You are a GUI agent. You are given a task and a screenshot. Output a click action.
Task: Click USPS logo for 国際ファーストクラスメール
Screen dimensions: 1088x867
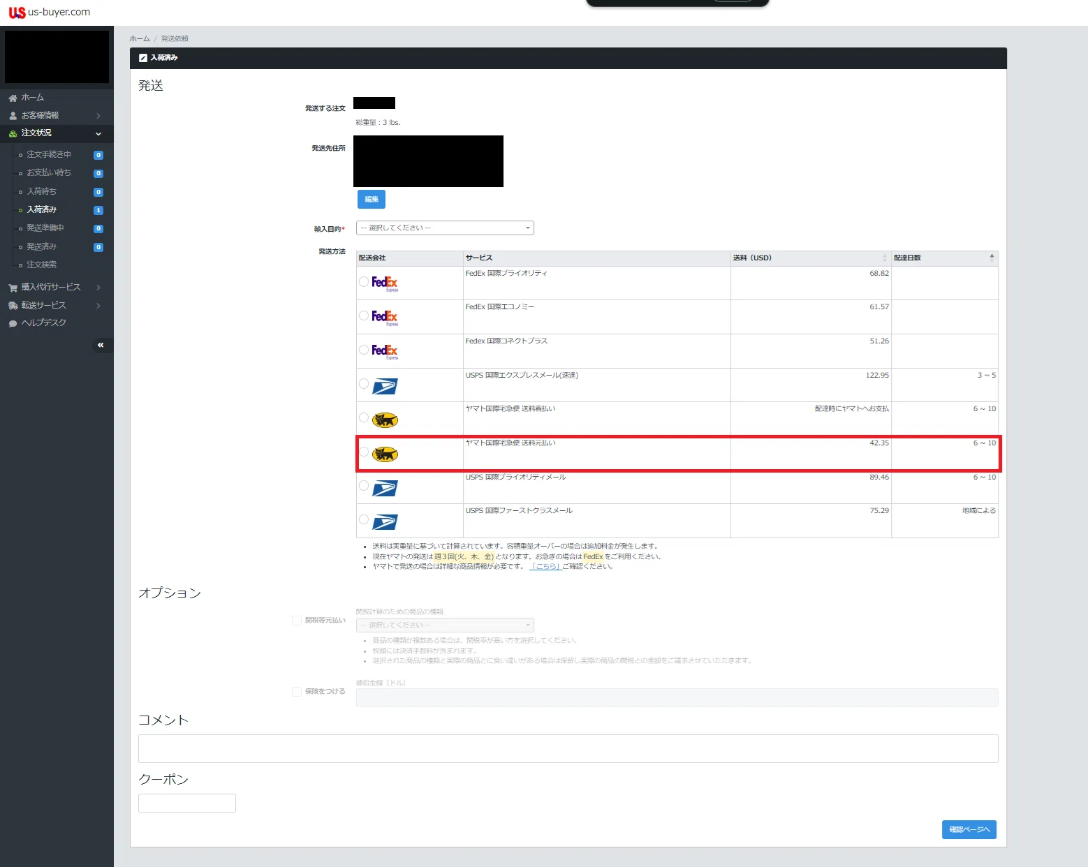(385, 522)
